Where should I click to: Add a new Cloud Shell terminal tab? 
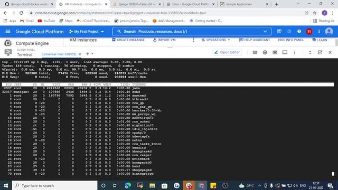click(x=87, y=54)
